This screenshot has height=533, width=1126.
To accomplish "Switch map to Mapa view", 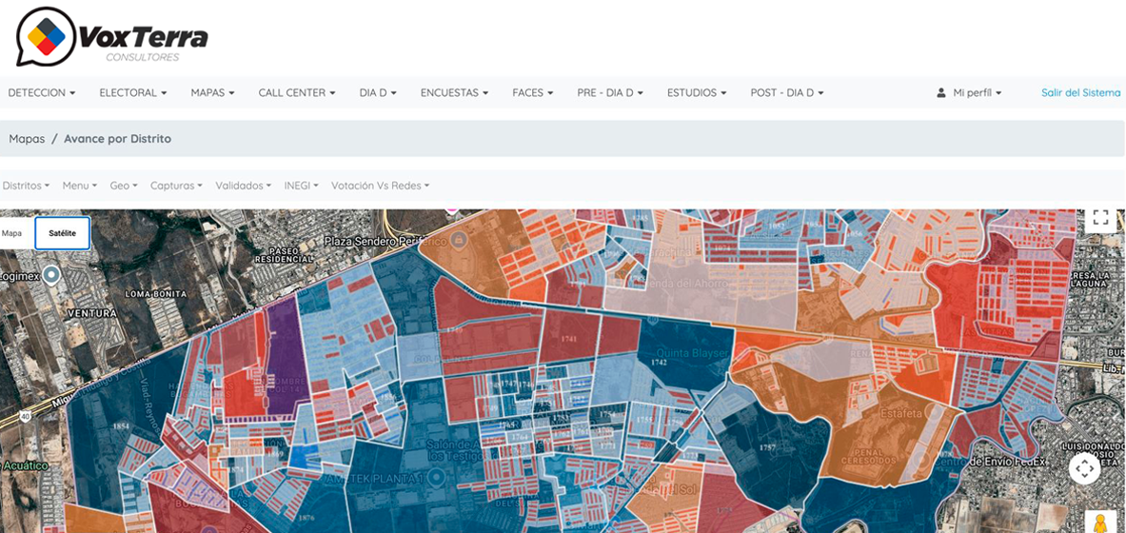I will (x=12, y=233).
